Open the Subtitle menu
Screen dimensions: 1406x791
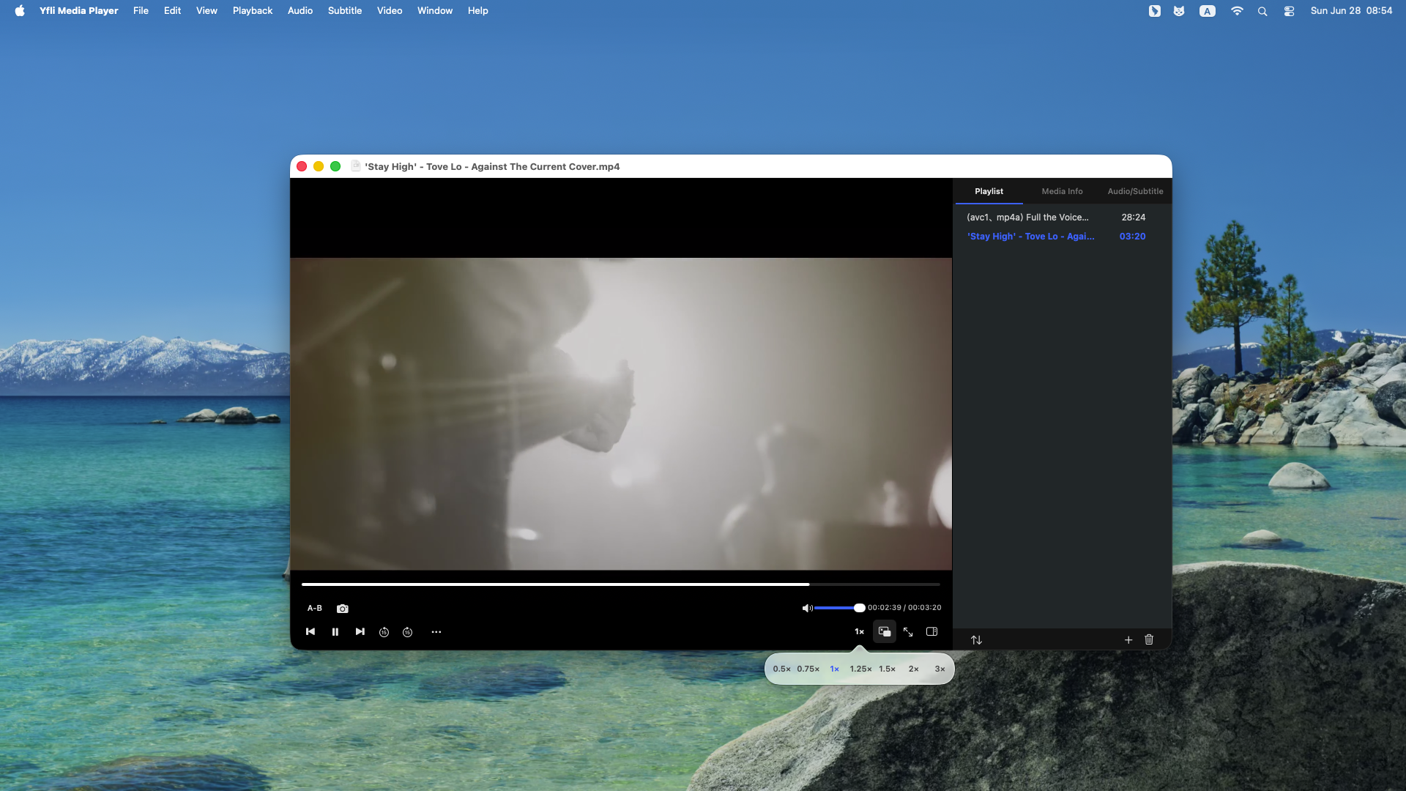345,11
